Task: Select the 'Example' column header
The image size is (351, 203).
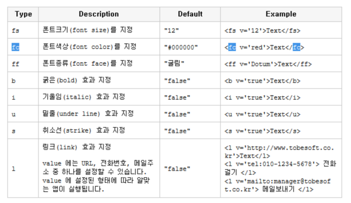Action: tap(281, 14)
